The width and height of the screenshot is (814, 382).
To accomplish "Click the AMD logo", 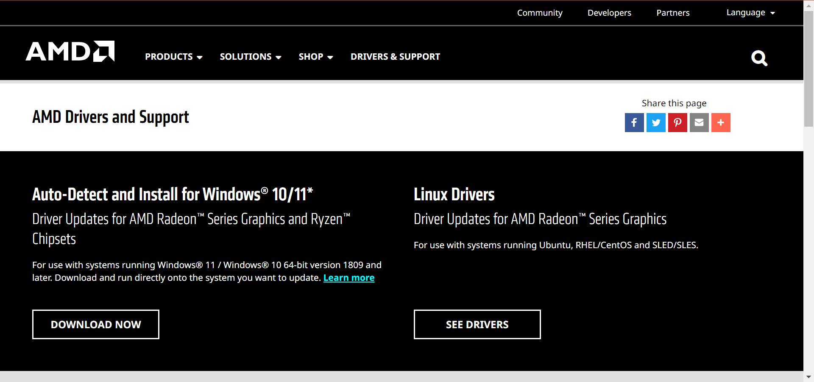I will tap(70, 51).
